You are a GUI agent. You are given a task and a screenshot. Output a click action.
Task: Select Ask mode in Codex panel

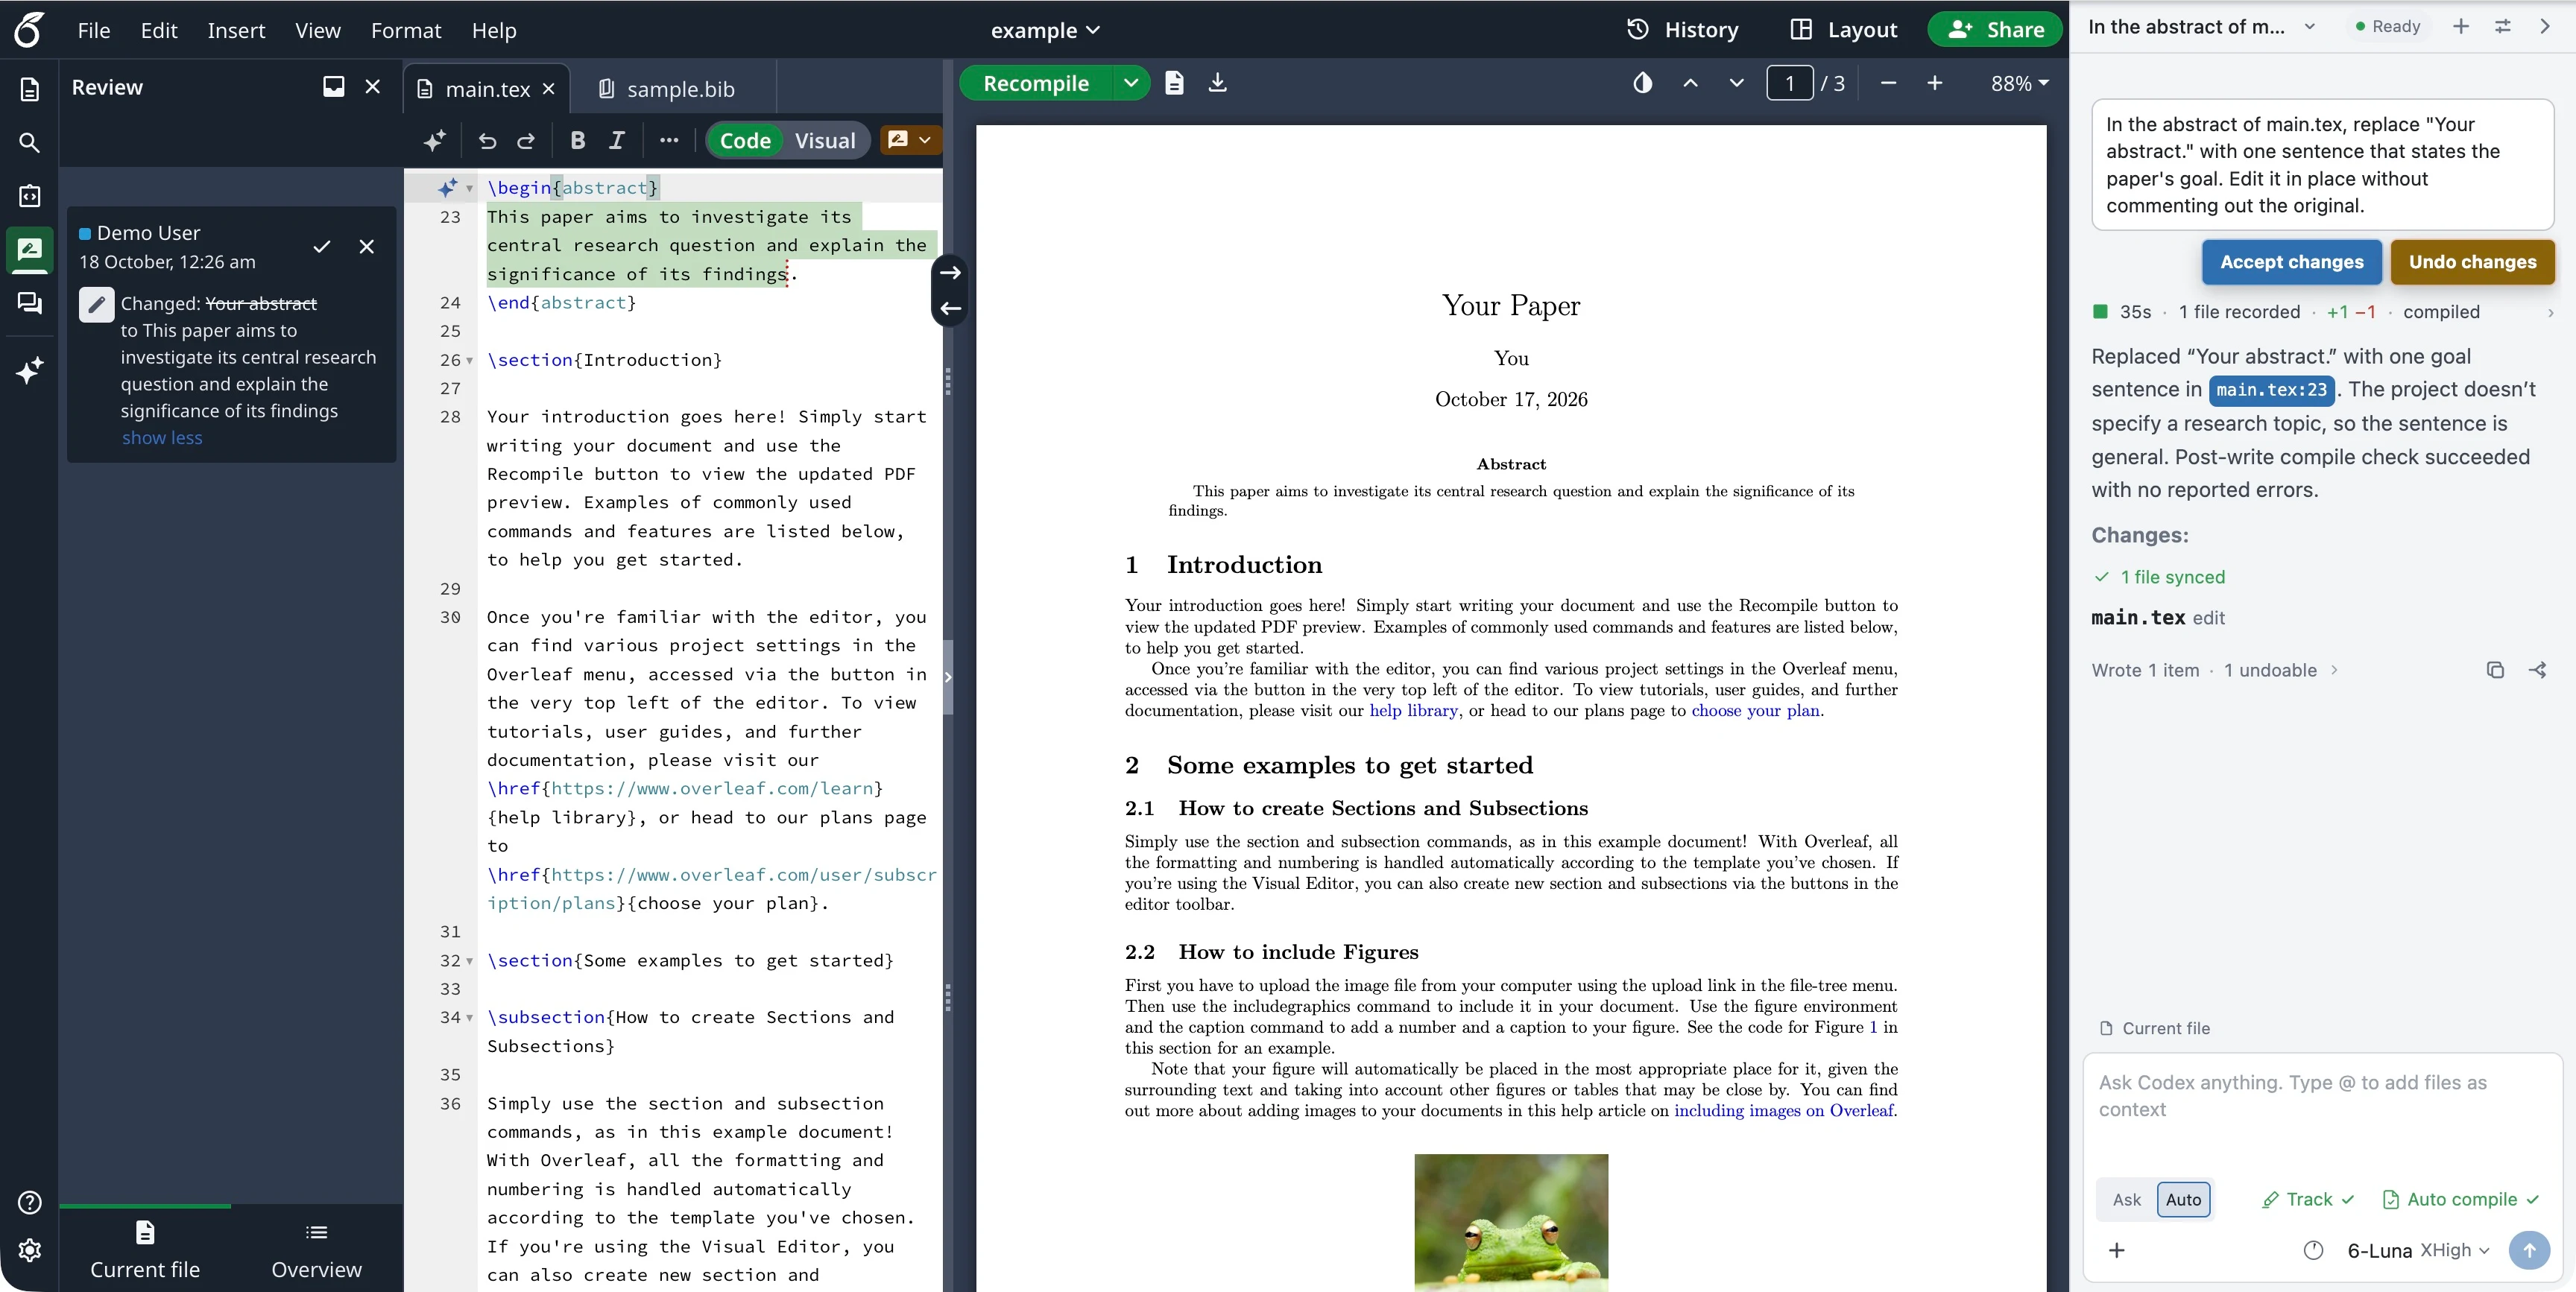point(2126,1200)
